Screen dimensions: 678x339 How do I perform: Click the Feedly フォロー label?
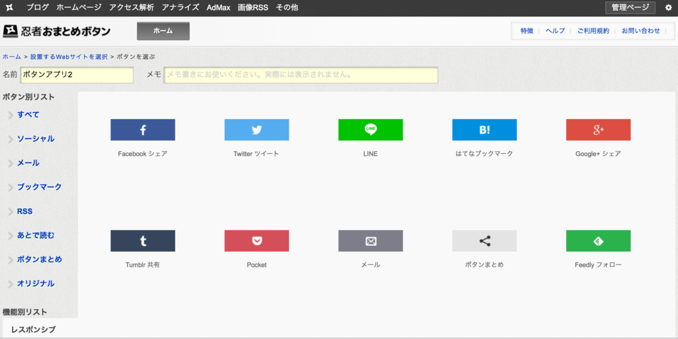point(598,265)
